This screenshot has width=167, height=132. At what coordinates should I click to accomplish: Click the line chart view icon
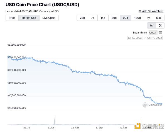151,25
